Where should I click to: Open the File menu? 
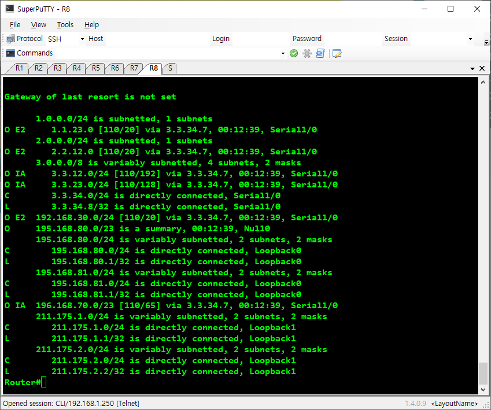click(15, 24)
